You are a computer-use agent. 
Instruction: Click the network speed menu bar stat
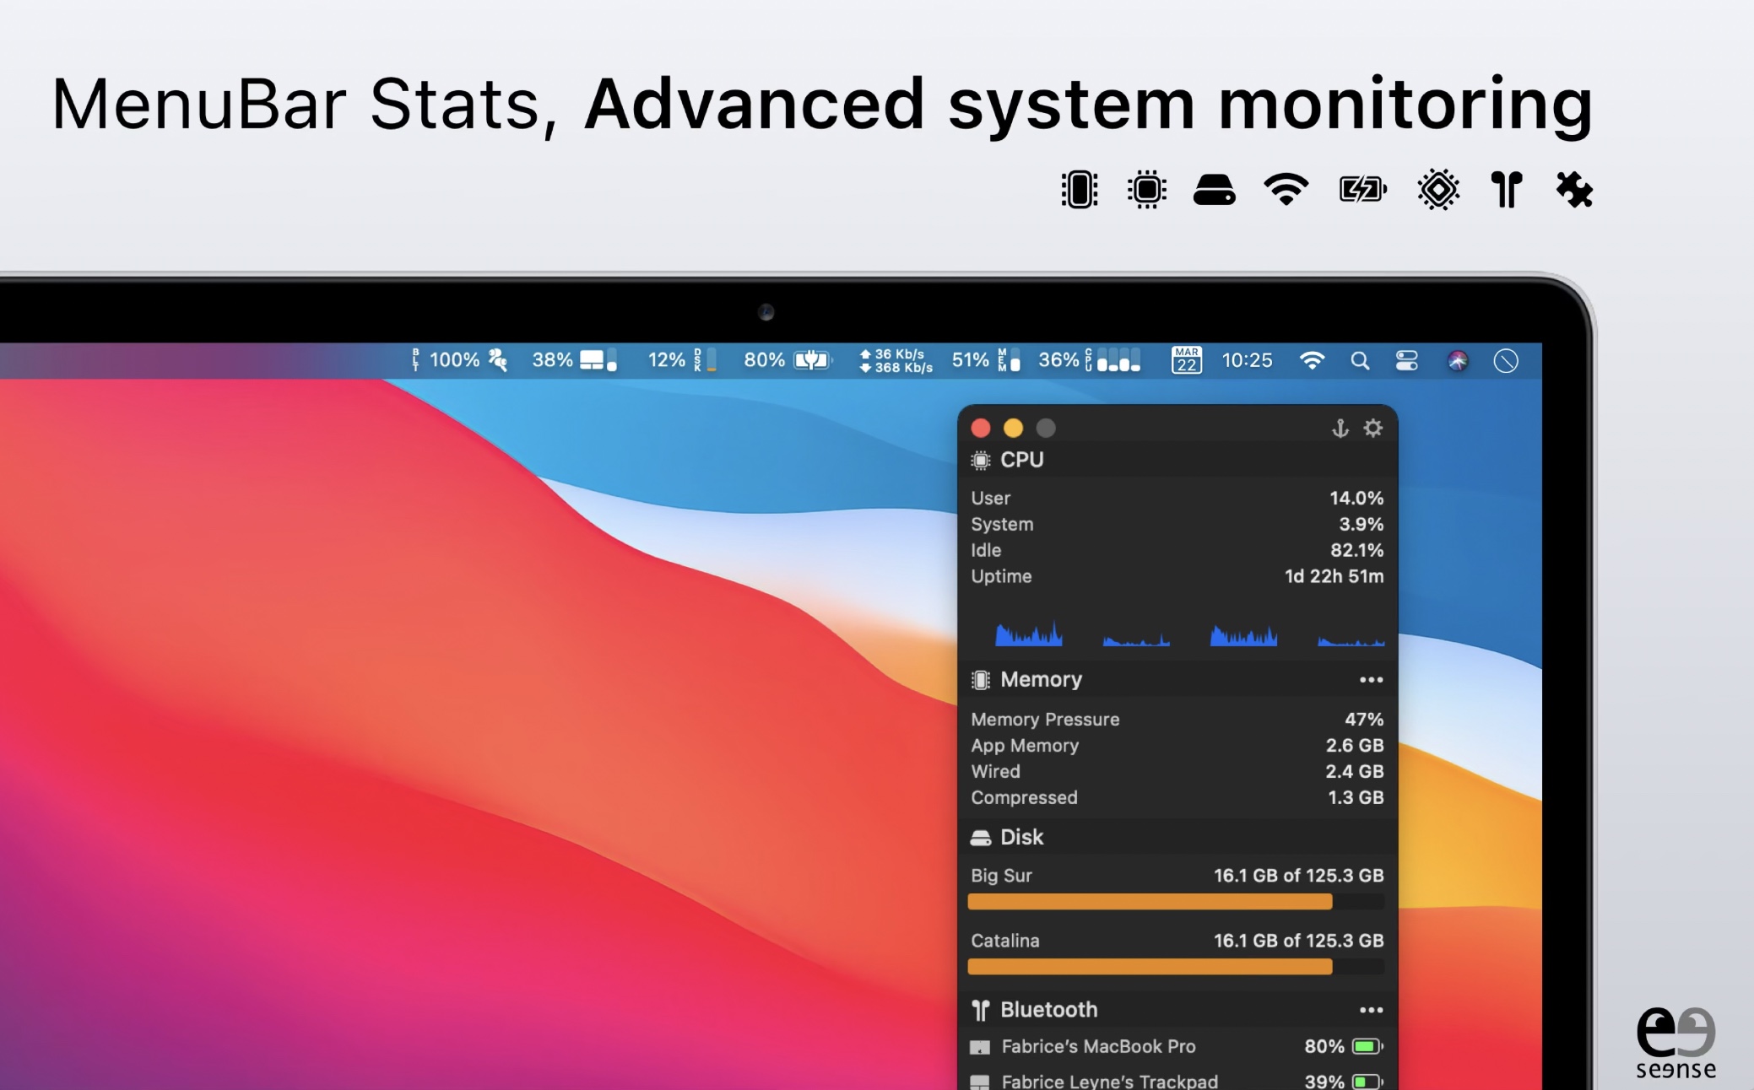[896, 361]
